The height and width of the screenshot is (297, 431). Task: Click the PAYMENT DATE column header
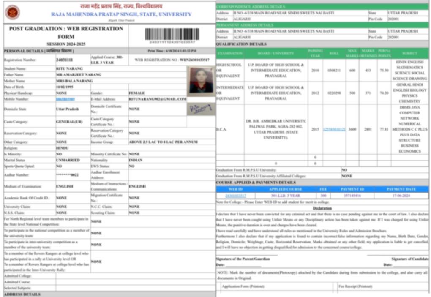(x=401, y=189)
